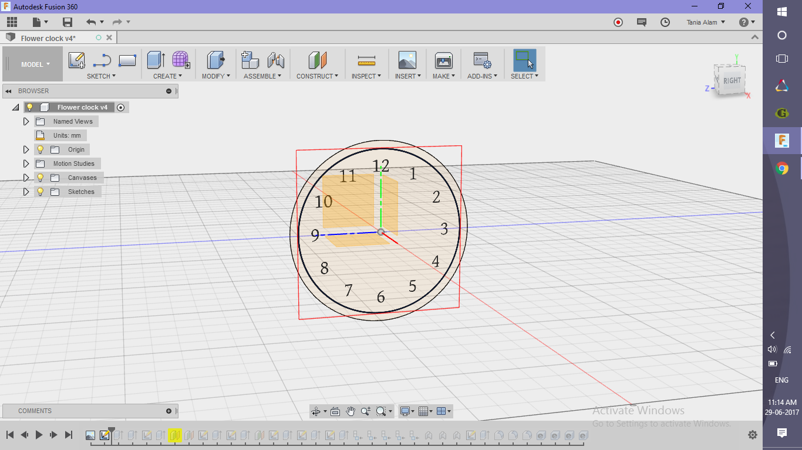
Task: Toggle visibility bulb of Origin folder
Action: click(40, 149)
